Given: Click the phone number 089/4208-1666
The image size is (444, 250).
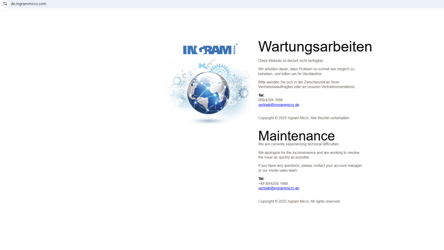Looking at the screenshot, I should [270, 100].
